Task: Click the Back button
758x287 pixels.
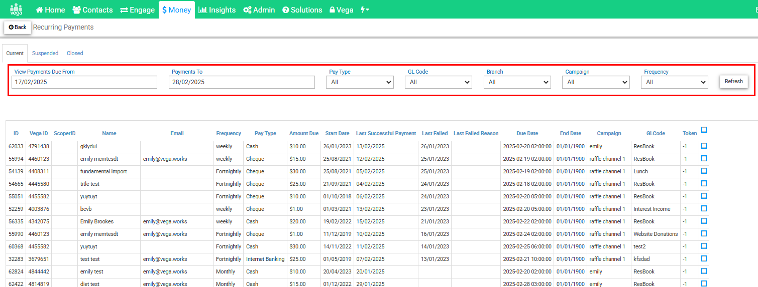Action: pyautogui.click(x=18, y=27)
